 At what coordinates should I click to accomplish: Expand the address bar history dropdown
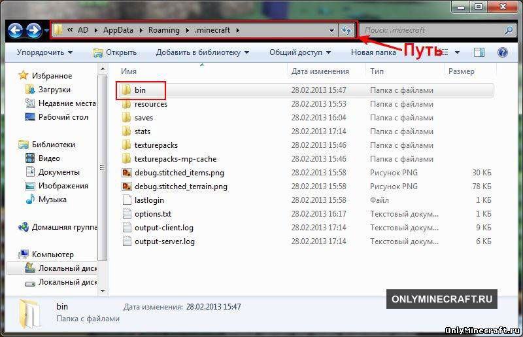point(332,30)
